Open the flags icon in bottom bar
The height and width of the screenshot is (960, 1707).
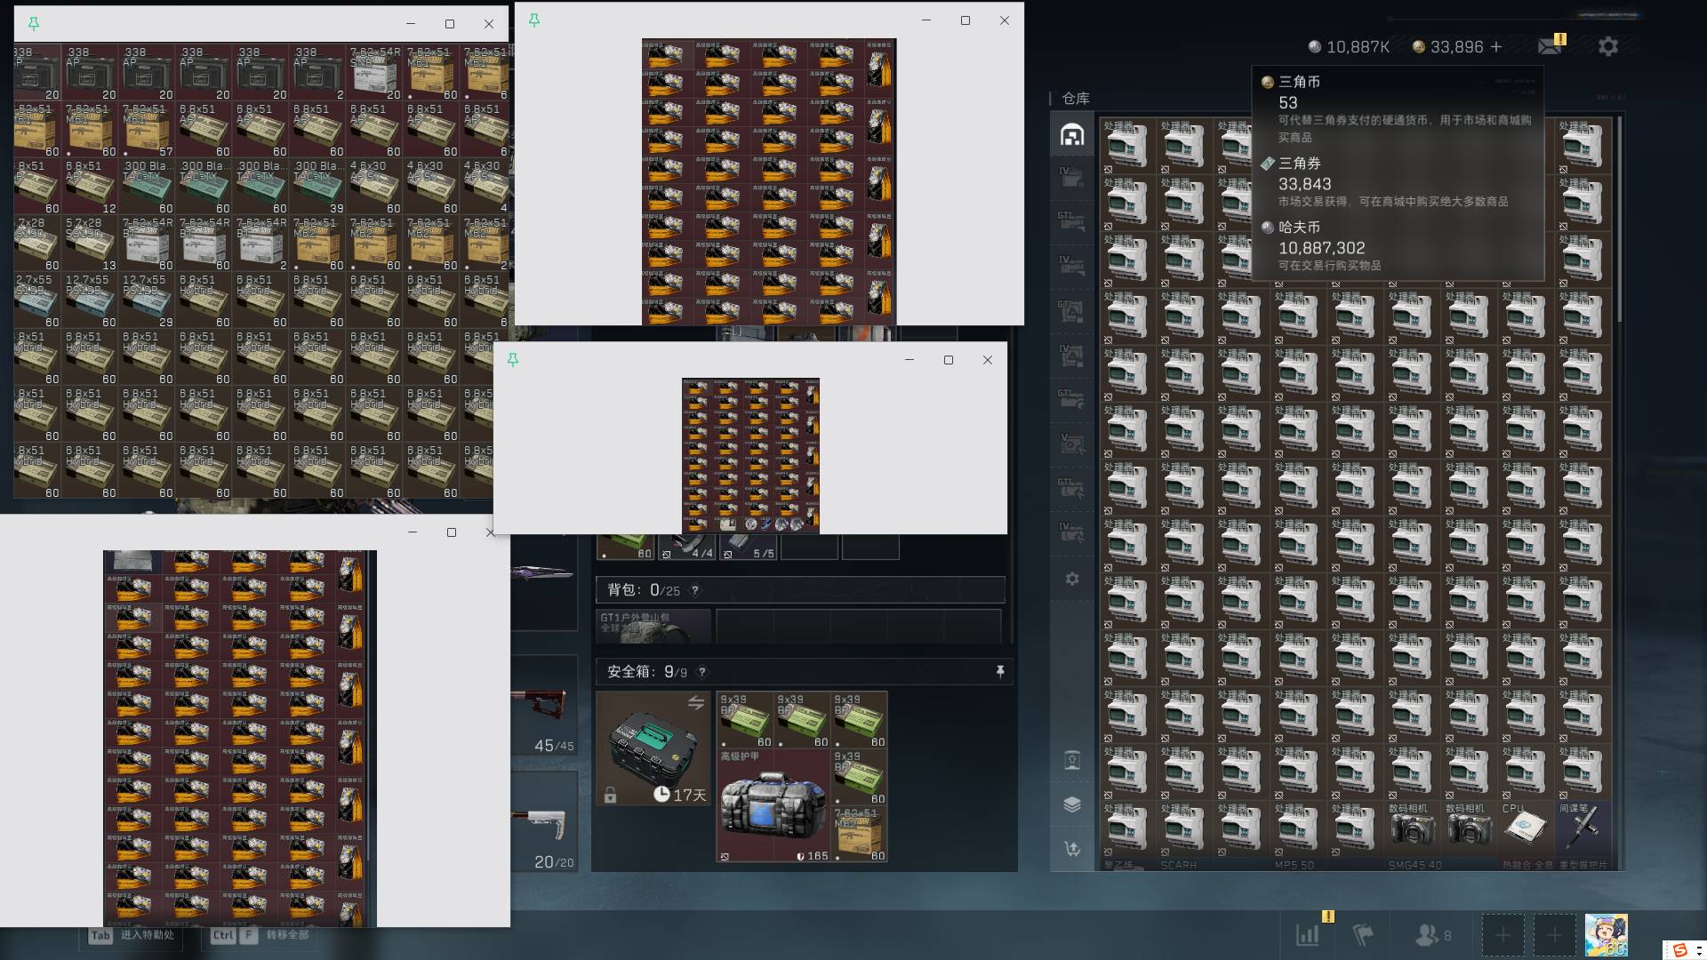1363,935
